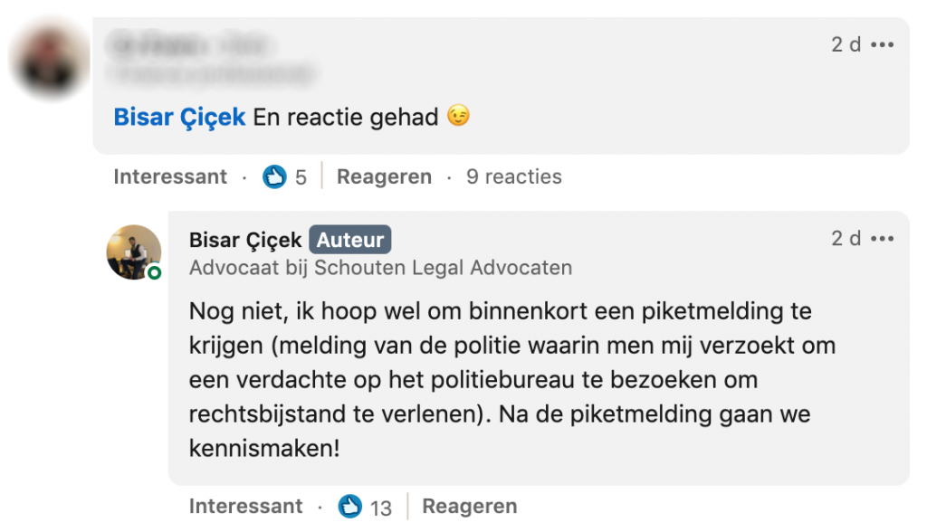
Task: Click the thumbs-up reaction icon next to 5
Action: 274,177
